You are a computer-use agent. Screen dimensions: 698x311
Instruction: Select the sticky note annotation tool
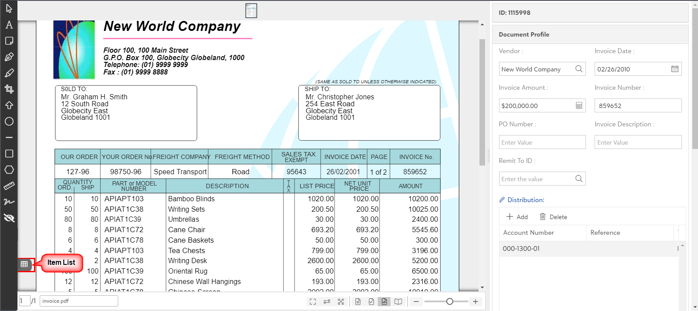tap(9, 41)
